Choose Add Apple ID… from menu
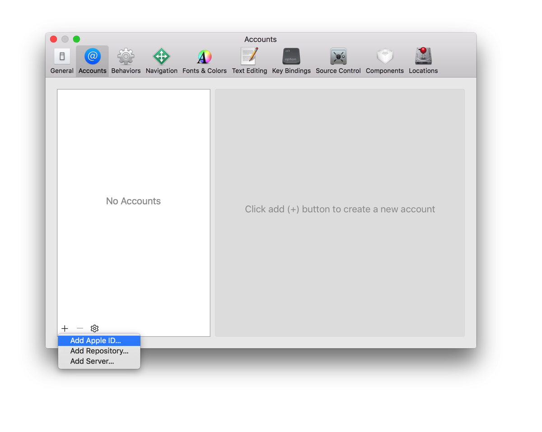This screenshot has height=432, width=542. (x=99, y=340)
